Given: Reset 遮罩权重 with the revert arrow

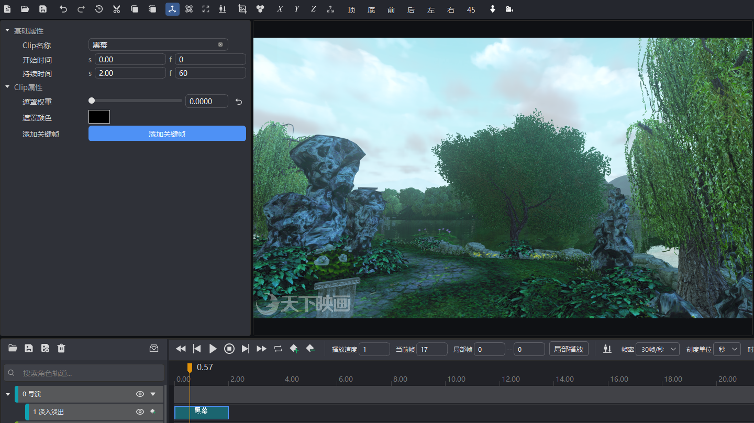Looking at the screenshot, I should (239, 102).
